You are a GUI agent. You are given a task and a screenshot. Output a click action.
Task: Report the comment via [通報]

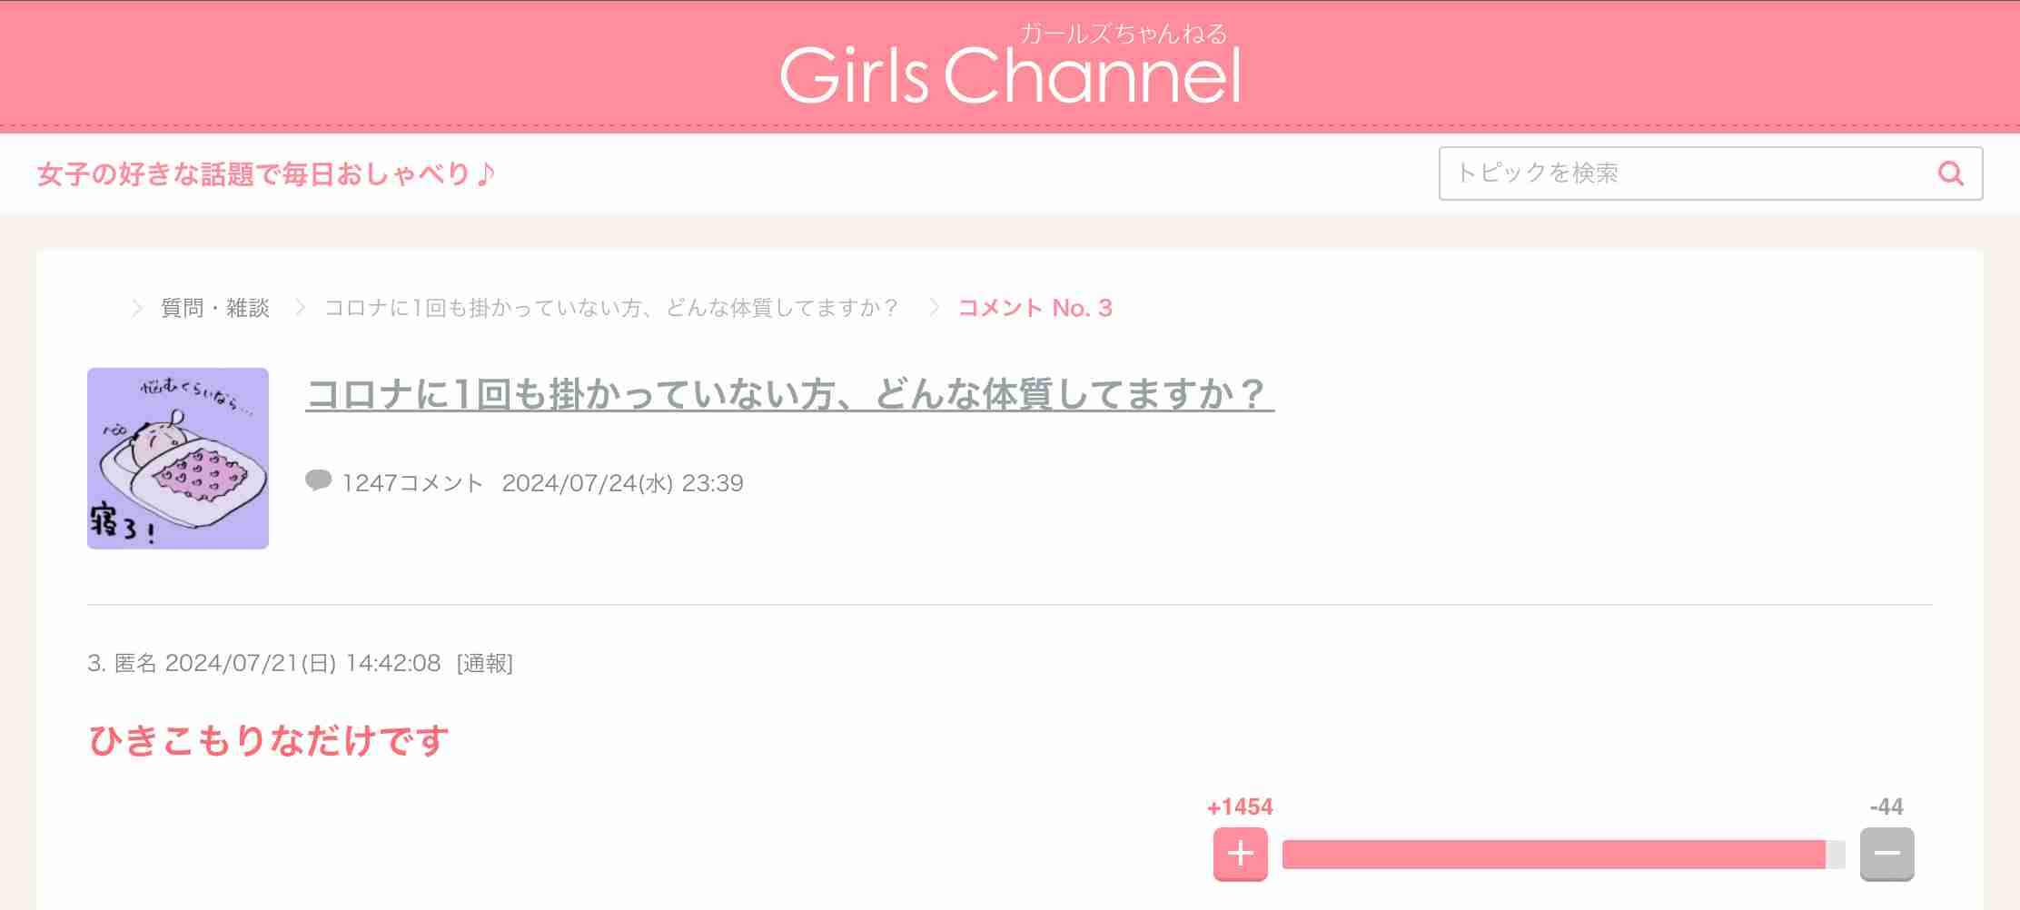click(x=485, y=663)
